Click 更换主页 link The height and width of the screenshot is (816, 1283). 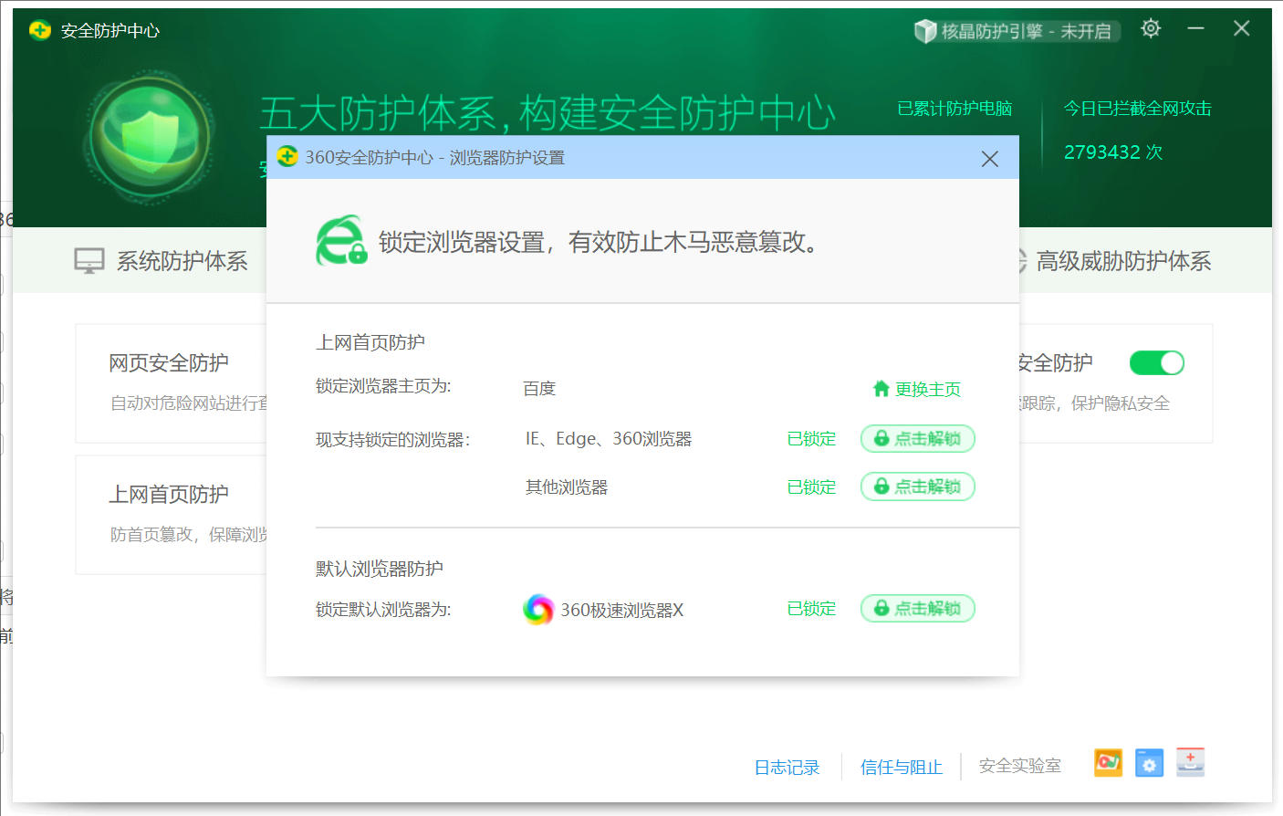[917, 389]
